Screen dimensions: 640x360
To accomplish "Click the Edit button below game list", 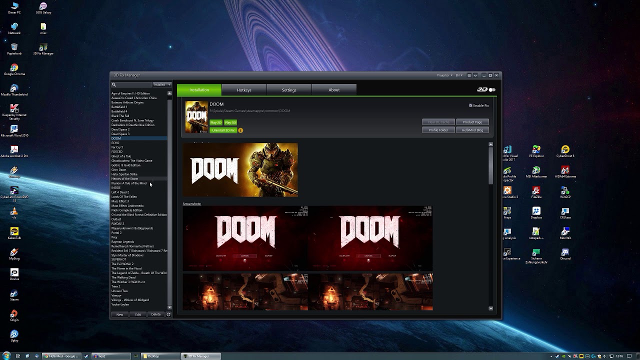I will (138, 314).
